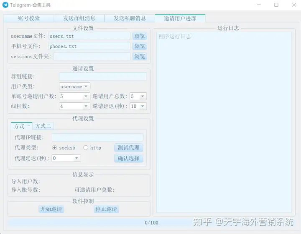Select the socks5 proxy type radio
Screen dimensions: 301x234
(x=54, y=147)
